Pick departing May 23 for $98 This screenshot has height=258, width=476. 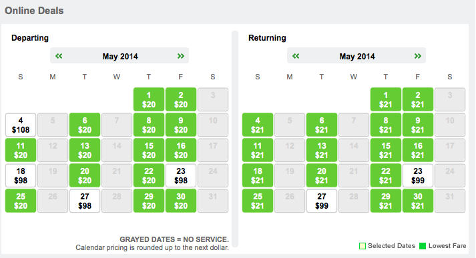(x=181, y=175)
